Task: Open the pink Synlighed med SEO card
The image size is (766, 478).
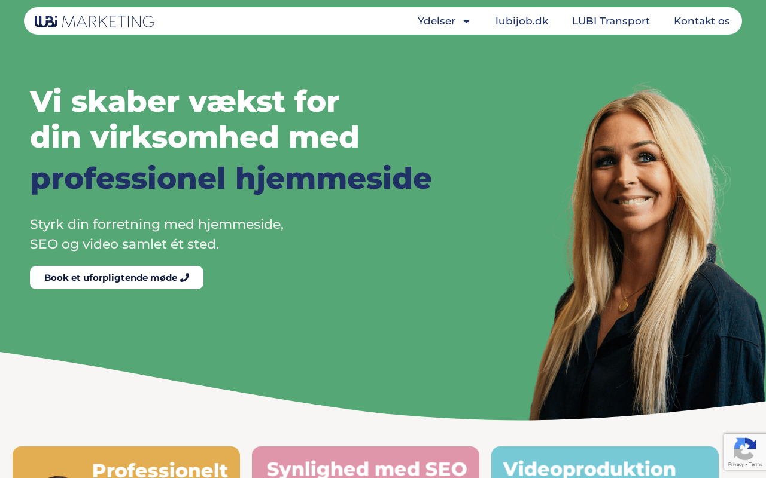Action: 366,462
